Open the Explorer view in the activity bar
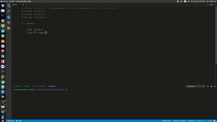Image resolution: width=217 pixels, height=122 pixels. pos(9,6)
